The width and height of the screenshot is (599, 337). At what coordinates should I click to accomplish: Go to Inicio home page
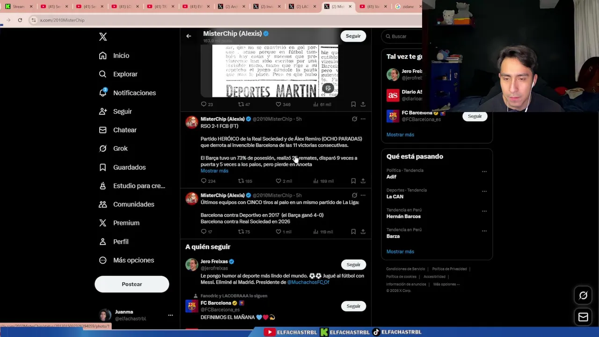[x=114, y=55]
